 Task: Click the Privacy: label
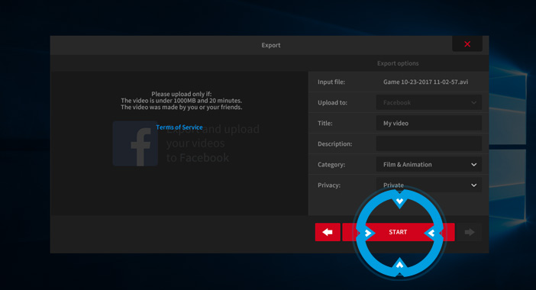[329, 185]
